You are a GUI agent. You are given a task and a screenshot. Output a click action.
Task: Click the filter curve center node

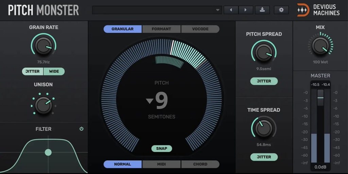coord(48,152)
